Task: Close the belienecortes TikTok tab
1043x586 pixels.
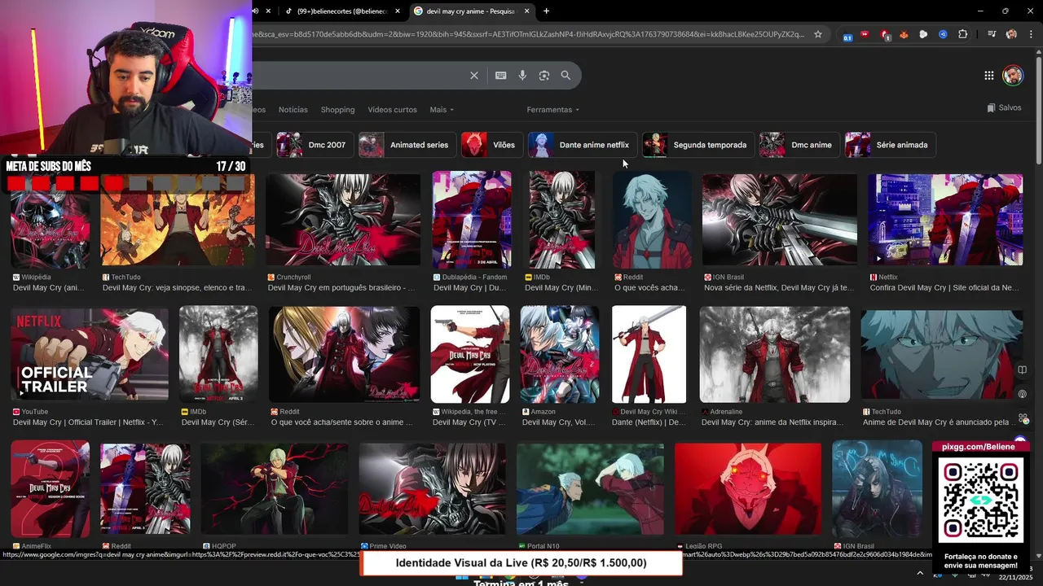Action: click(x=398, y=11)
